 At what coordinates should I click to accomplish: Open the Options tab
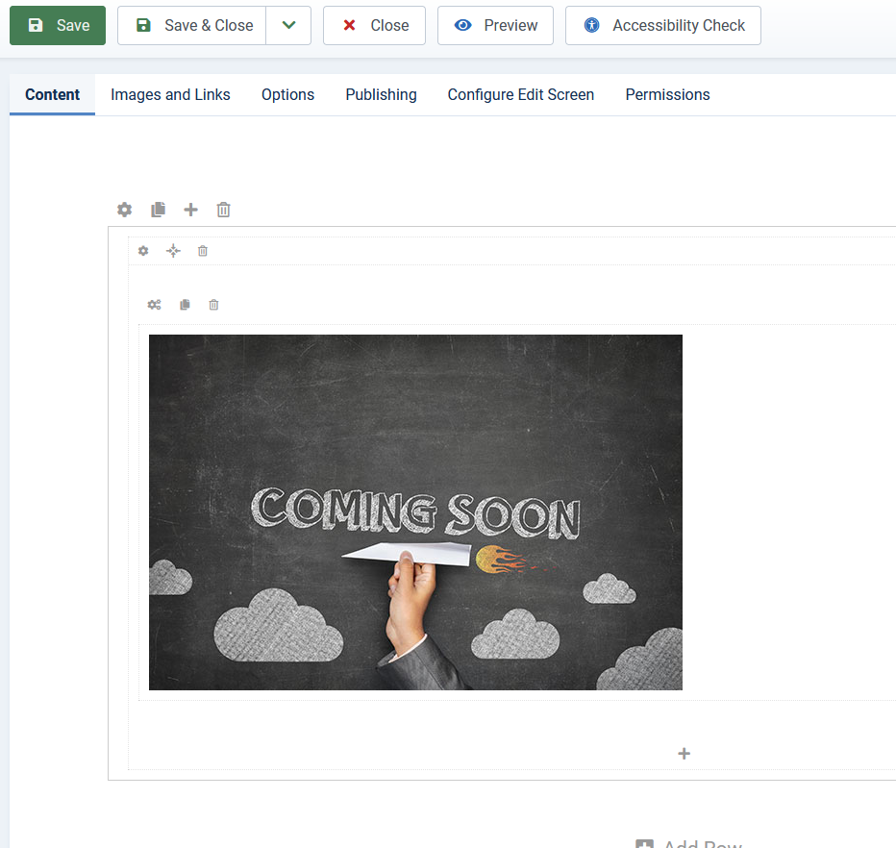[x=288, y=94]
